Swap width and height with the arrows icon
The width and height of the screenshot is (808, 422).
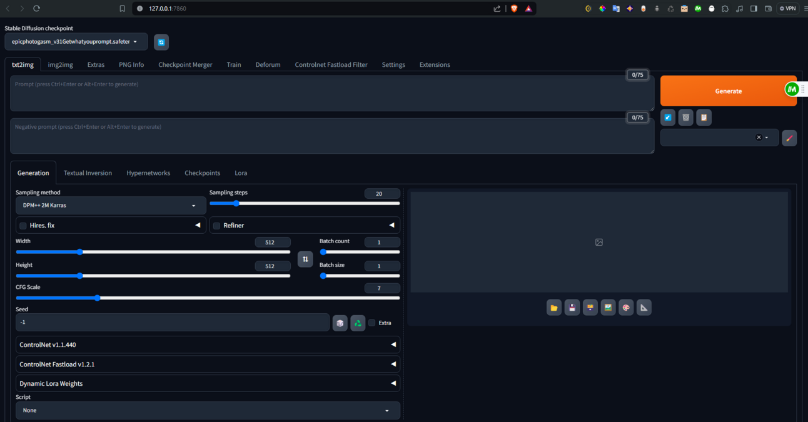click(x=305, y=259)
